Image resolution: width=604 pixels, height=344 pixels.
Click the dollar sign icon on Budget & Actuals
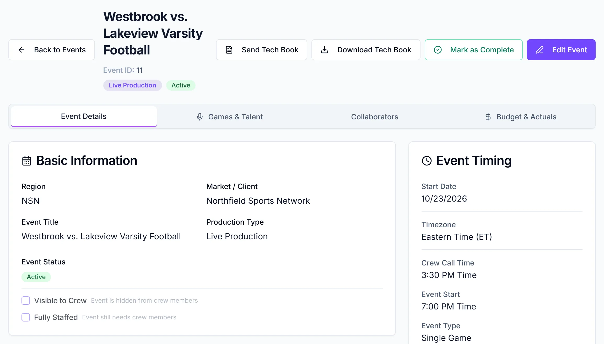coord(488,117)
